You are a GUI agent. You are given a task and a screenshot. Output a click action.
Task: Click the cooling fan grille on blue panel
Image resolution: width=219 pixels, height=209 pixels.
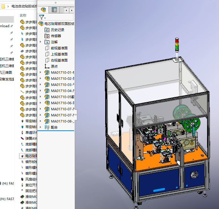coord(194,175)
